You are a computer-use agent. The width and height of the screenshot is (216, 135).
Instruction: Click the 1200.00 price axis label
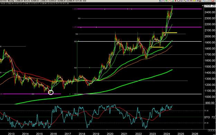pos(209,85)
